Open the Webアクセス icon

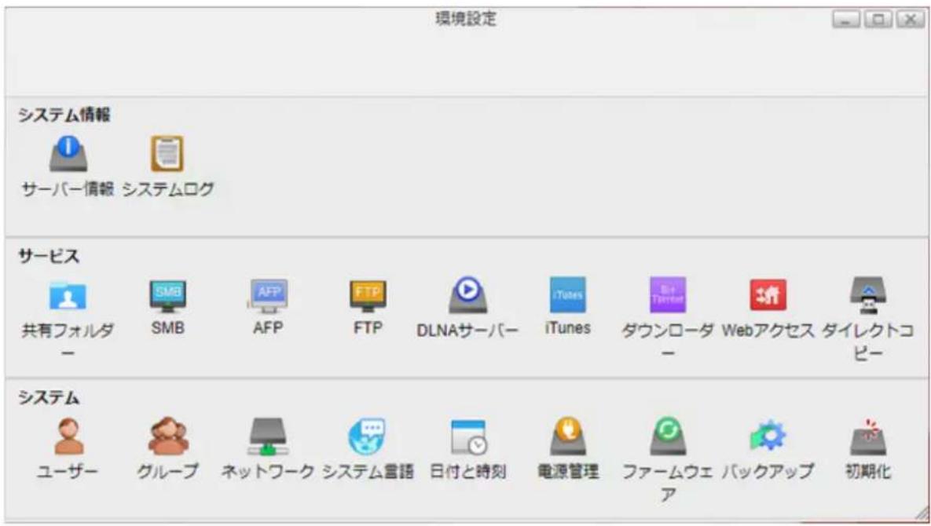click(x=768, y=294)
